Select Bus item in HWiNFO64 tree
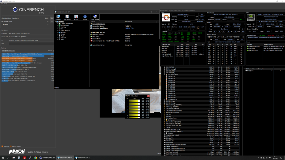 (x=62, y=29)
